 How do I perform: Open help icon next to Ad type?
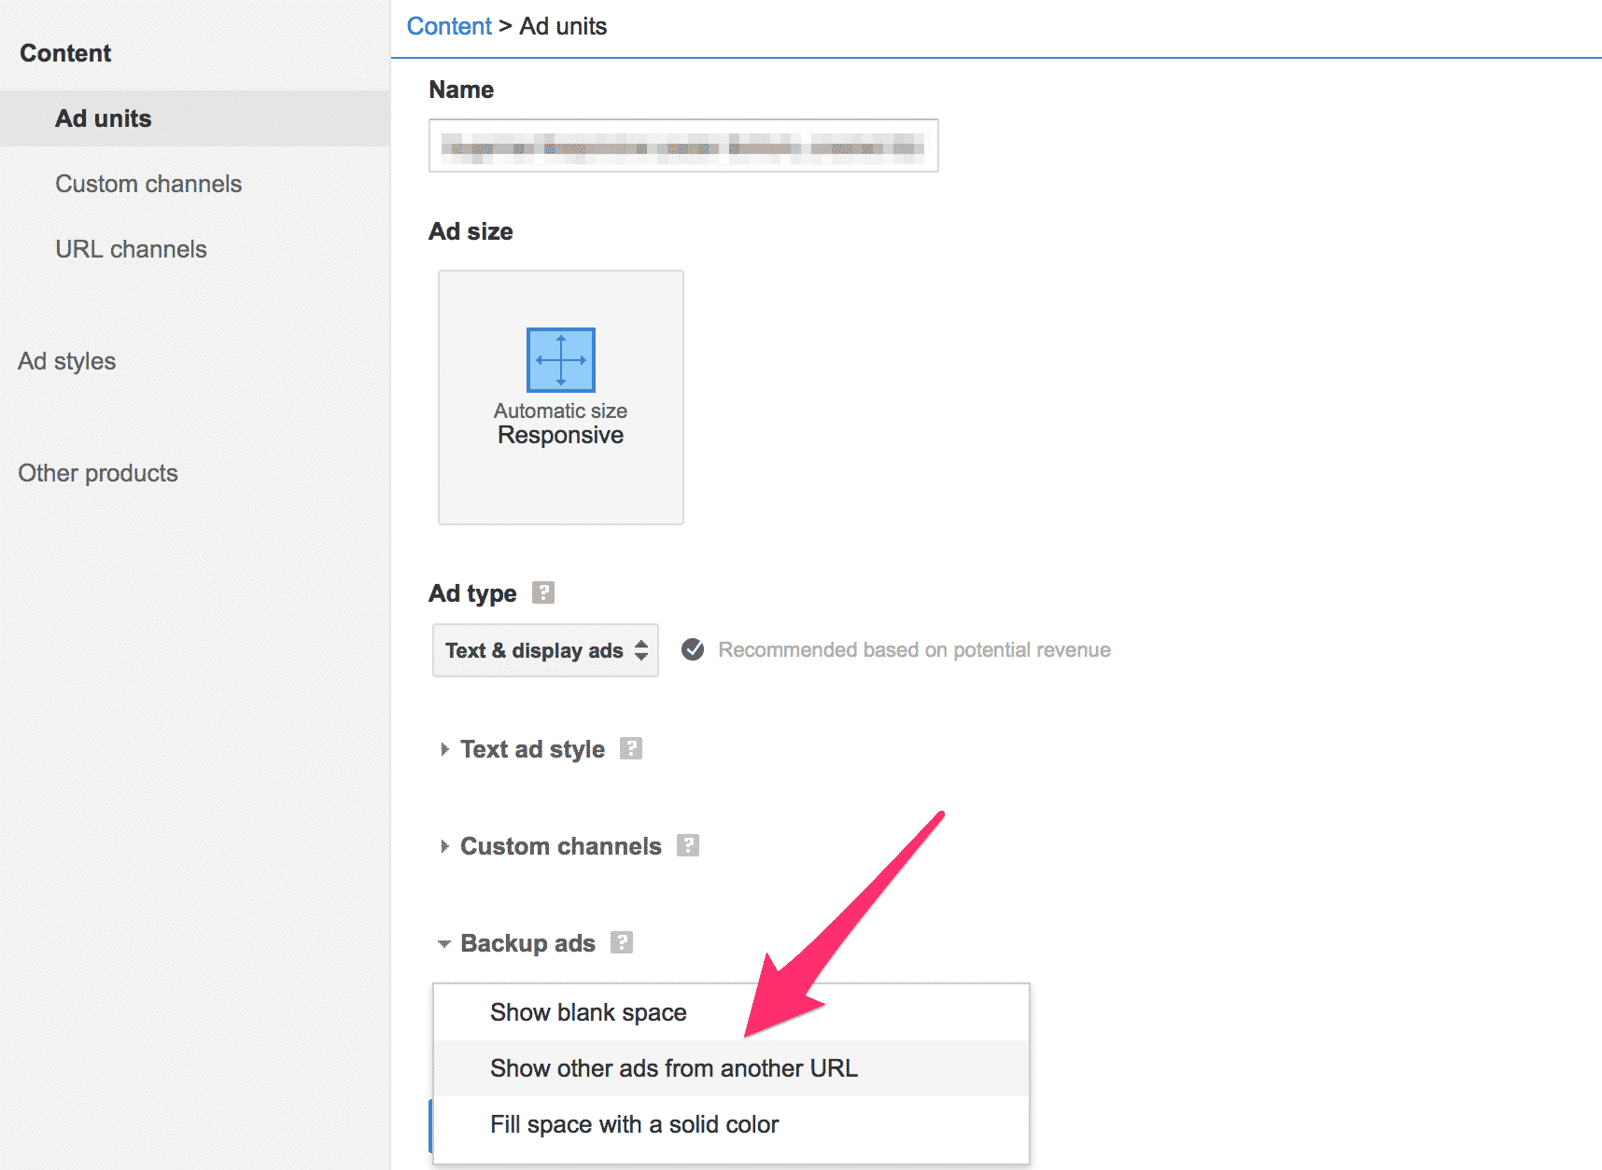[x=542, y=592]
